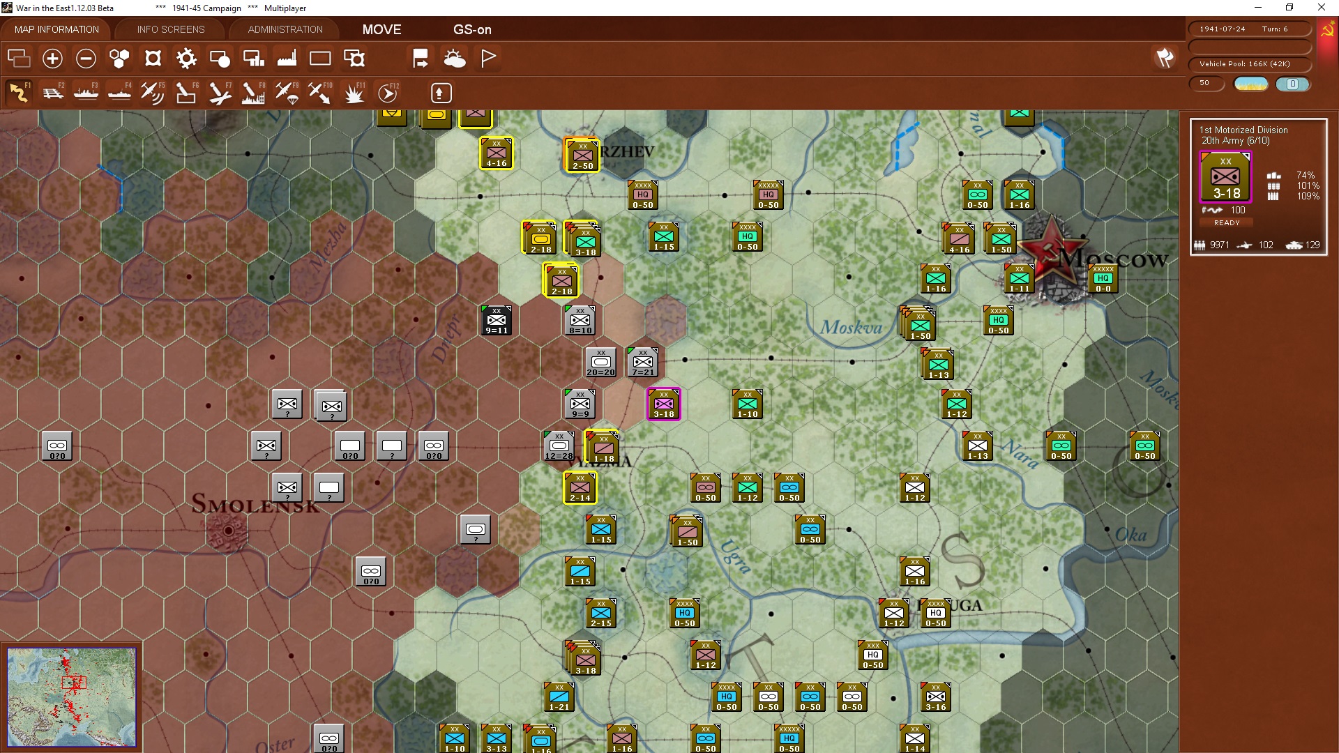Click the wheat field ground condition indicator
Viewport: 1339px width, 753px height.
(1250, 84)
